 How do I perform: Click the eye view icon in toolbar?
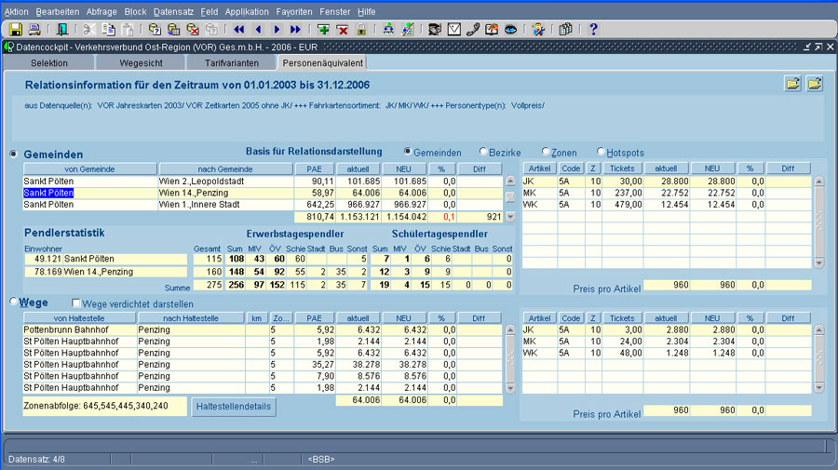pyautogui.click(x=511, y=30)
